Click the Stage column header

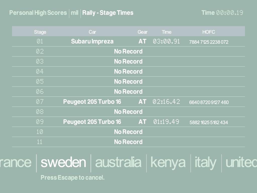click(x=40, y=32)
